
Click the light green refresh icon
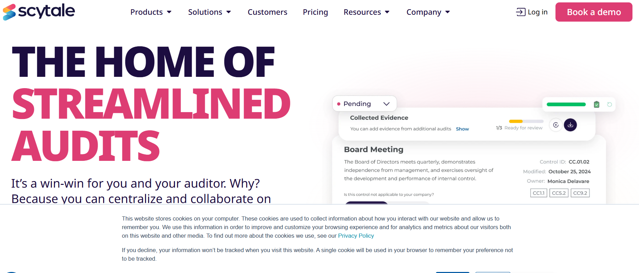coord(609,105)
